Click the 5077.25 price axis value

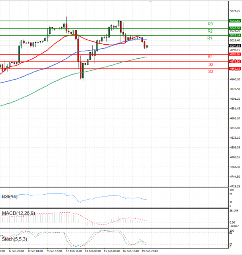click(x=235, y=11)
